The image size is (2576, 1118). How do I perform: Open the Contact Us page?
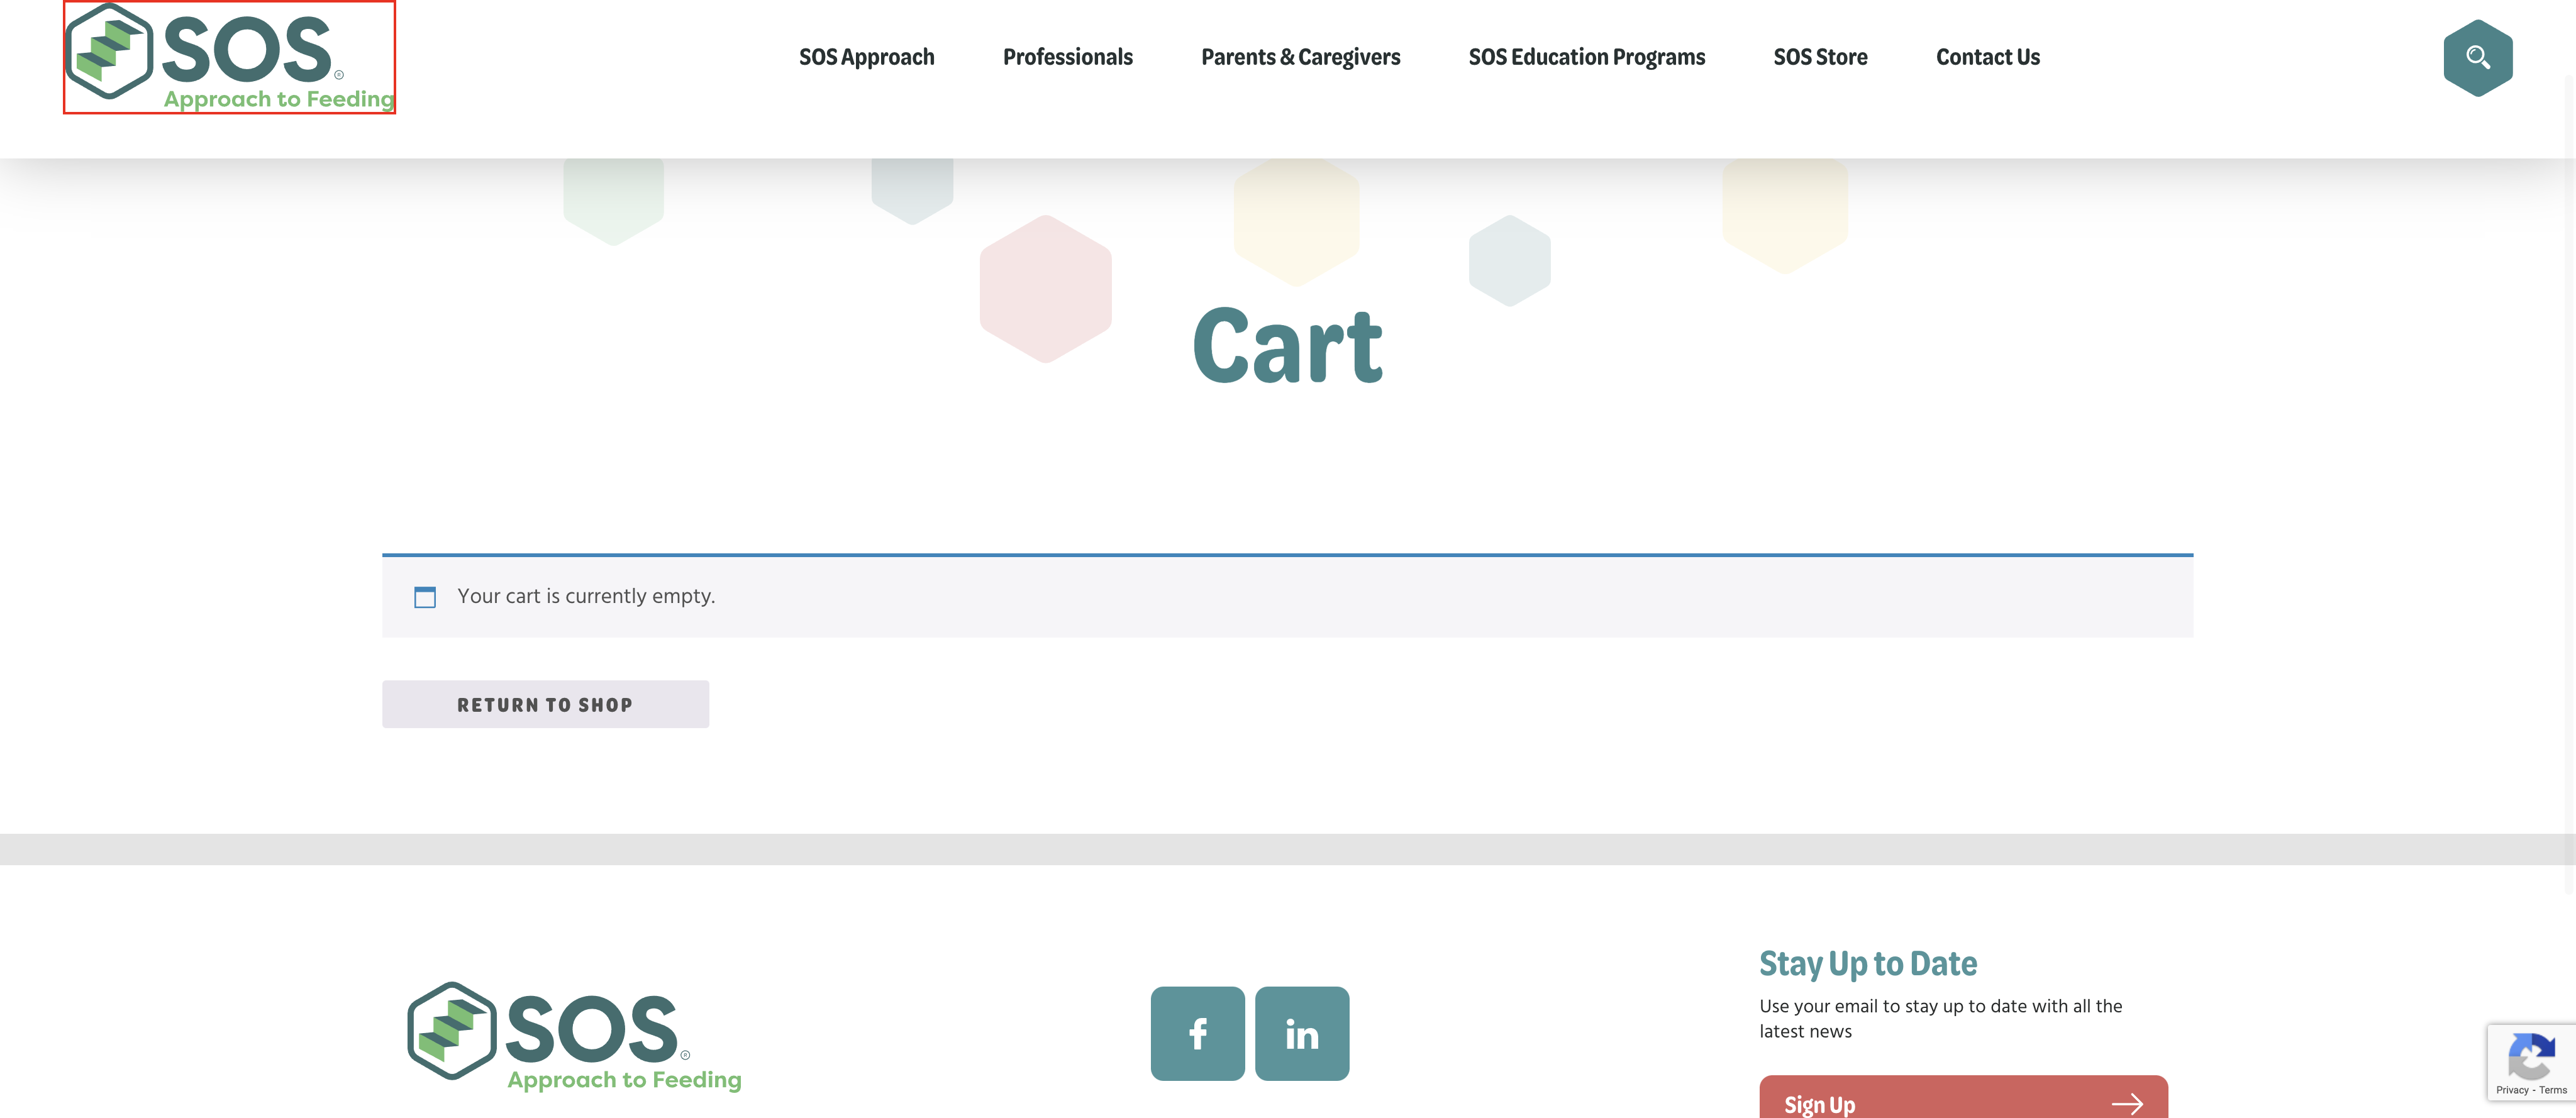pyautogui.click(x=1987, y=57)
